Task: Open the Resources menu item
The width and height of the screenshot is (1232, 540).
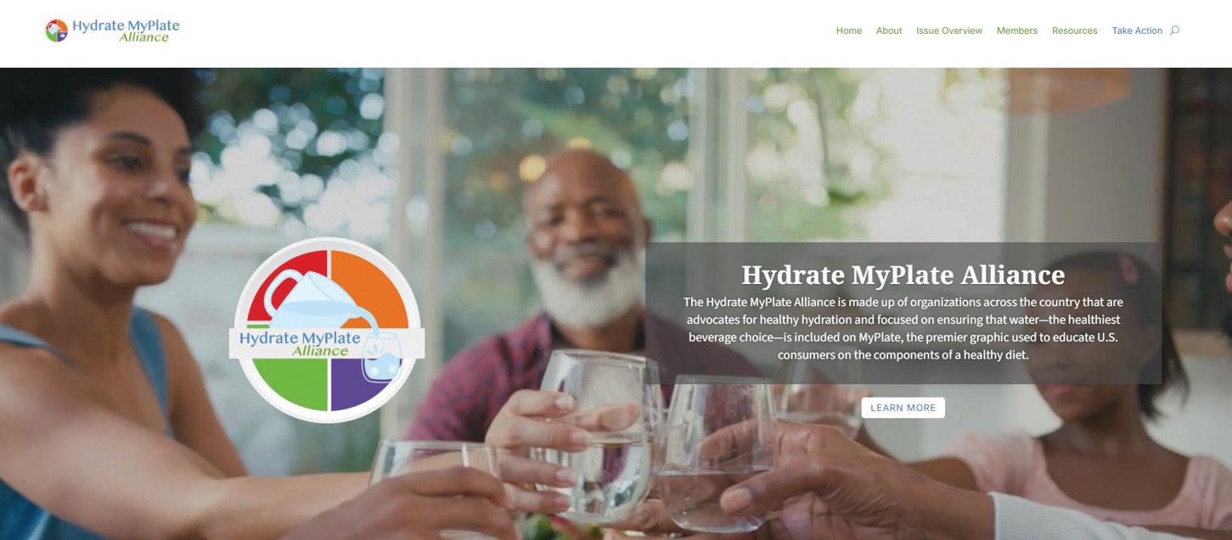Action: point(1075,31)
